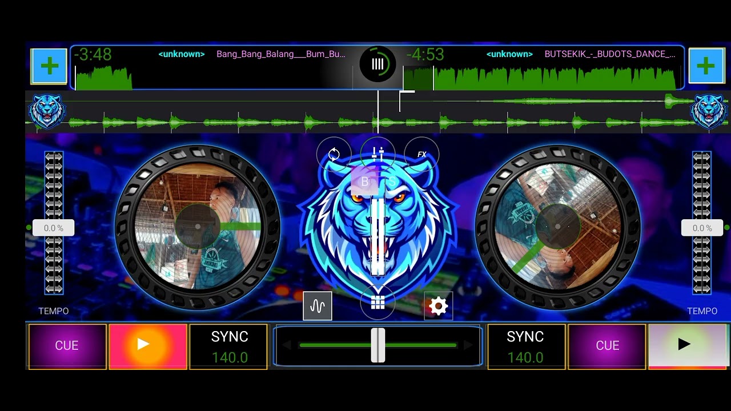Viewport: 731px width, 411px height.
Task: Play the right deck
Action: tap(688, 346)
